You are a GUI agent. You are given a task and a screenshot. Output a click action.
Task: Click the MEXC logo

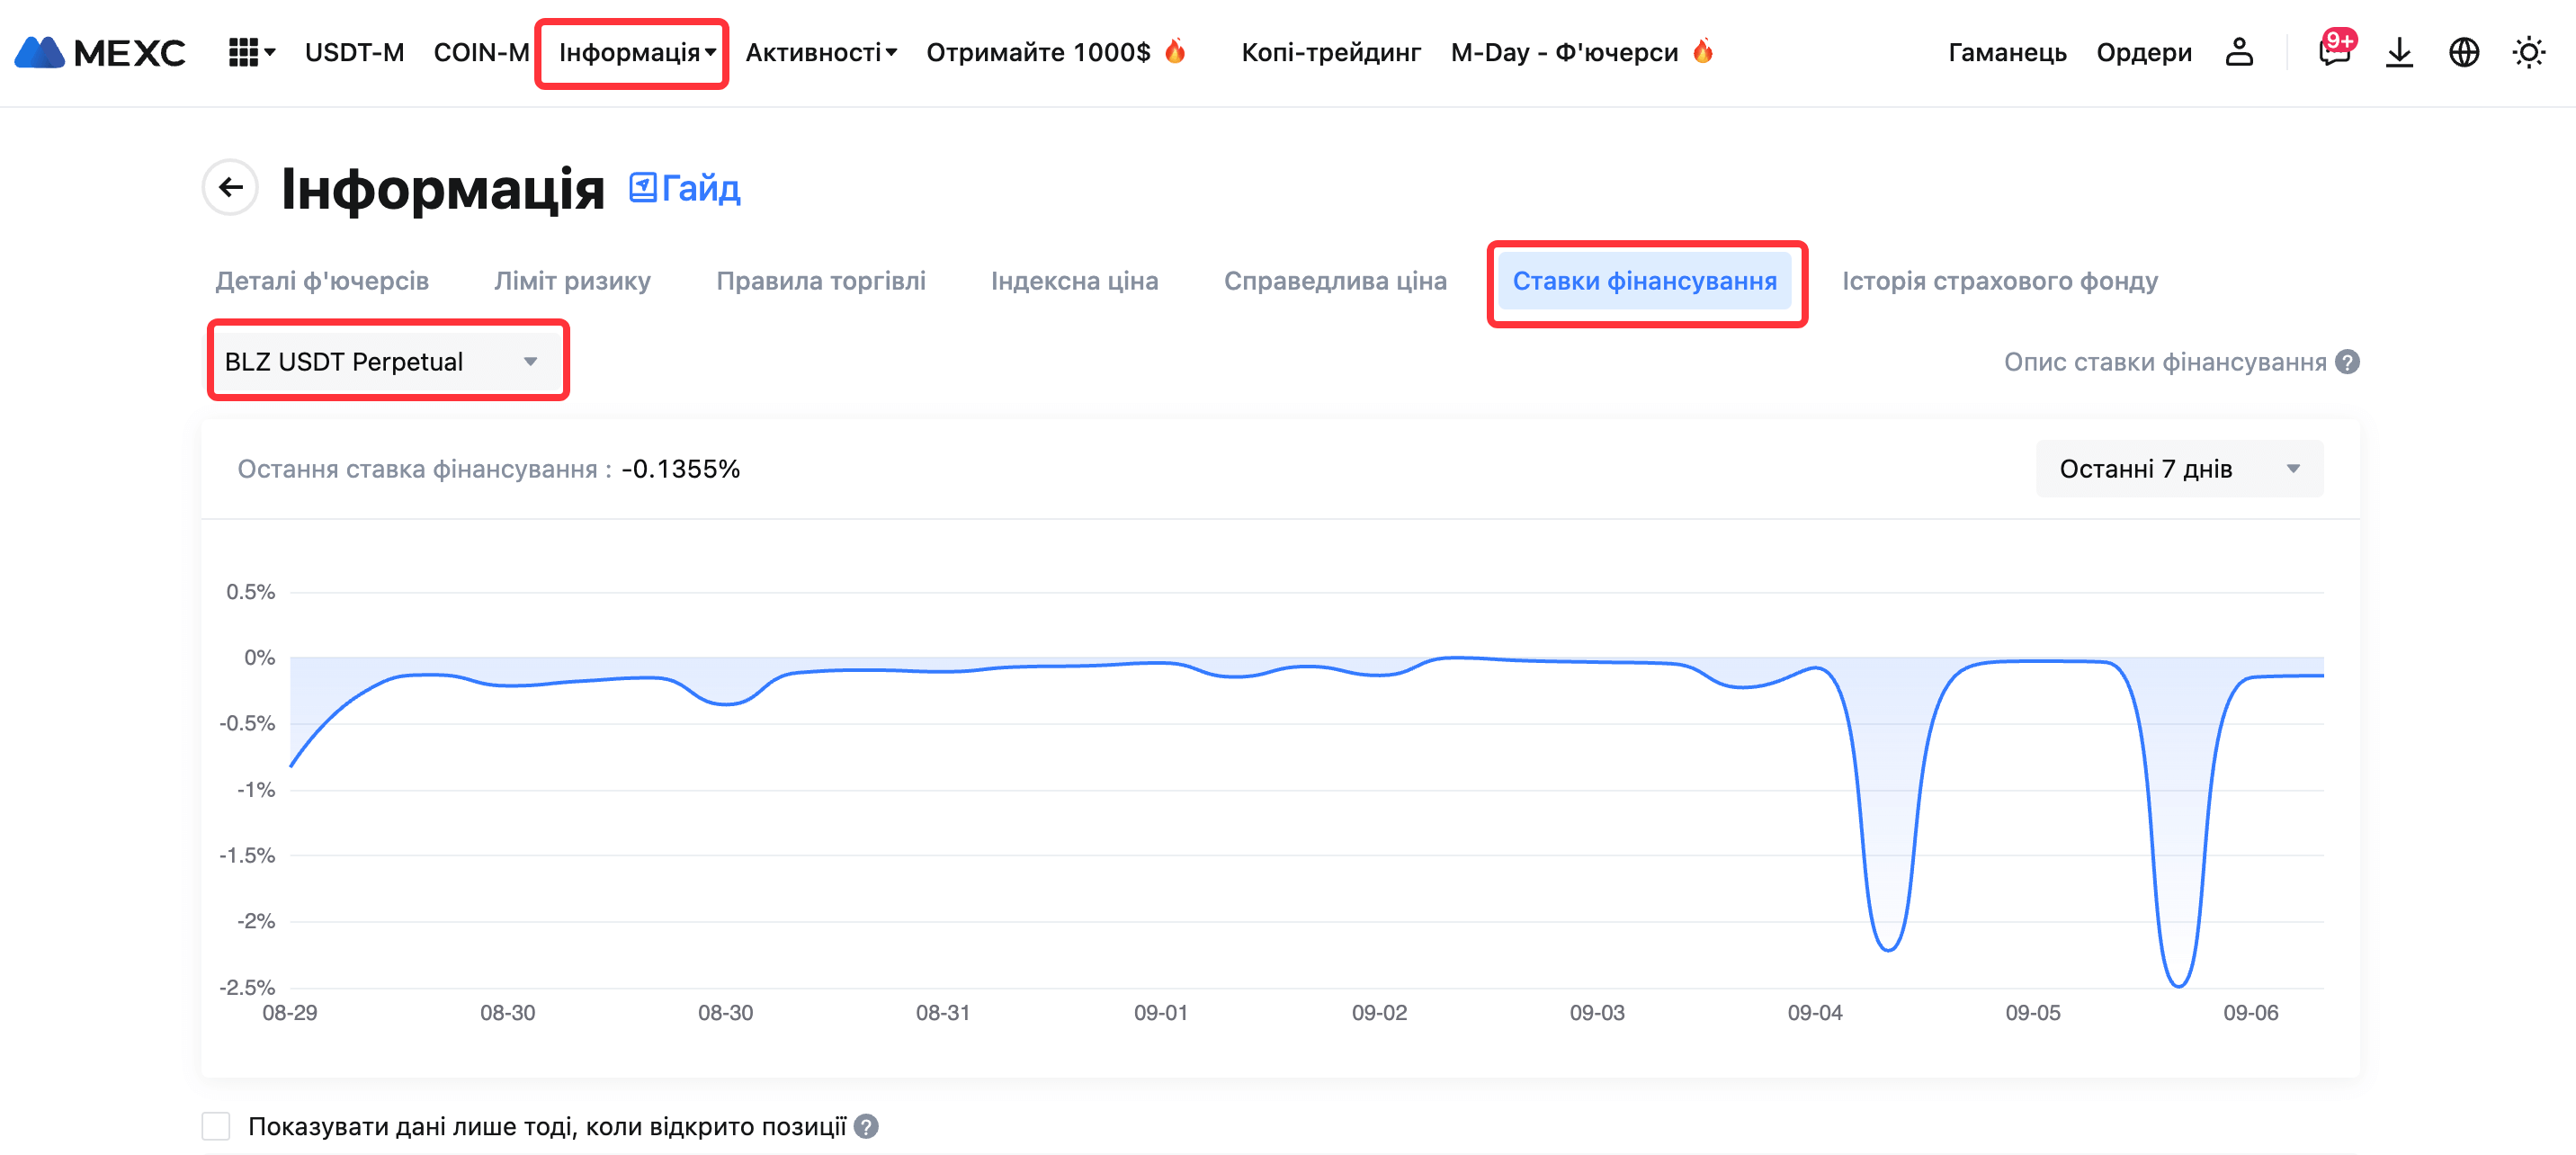[100, 52]
